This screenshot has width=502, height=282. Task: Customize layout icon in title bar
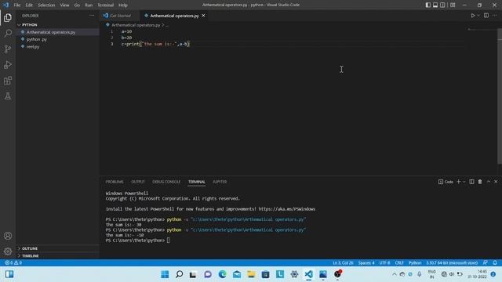click(x=453, y=5)
